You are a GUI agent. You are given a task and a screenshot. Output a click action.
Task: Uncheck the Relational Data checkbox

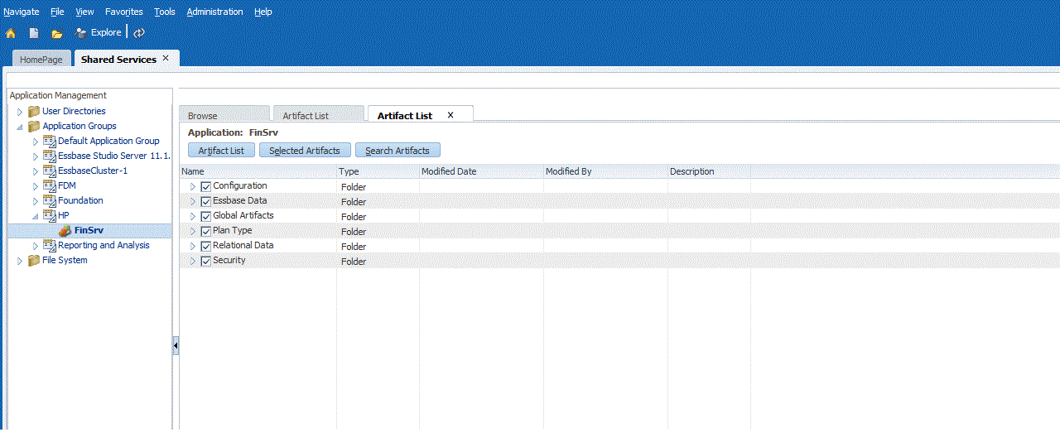pyautogui.click(x=206, y=247)
